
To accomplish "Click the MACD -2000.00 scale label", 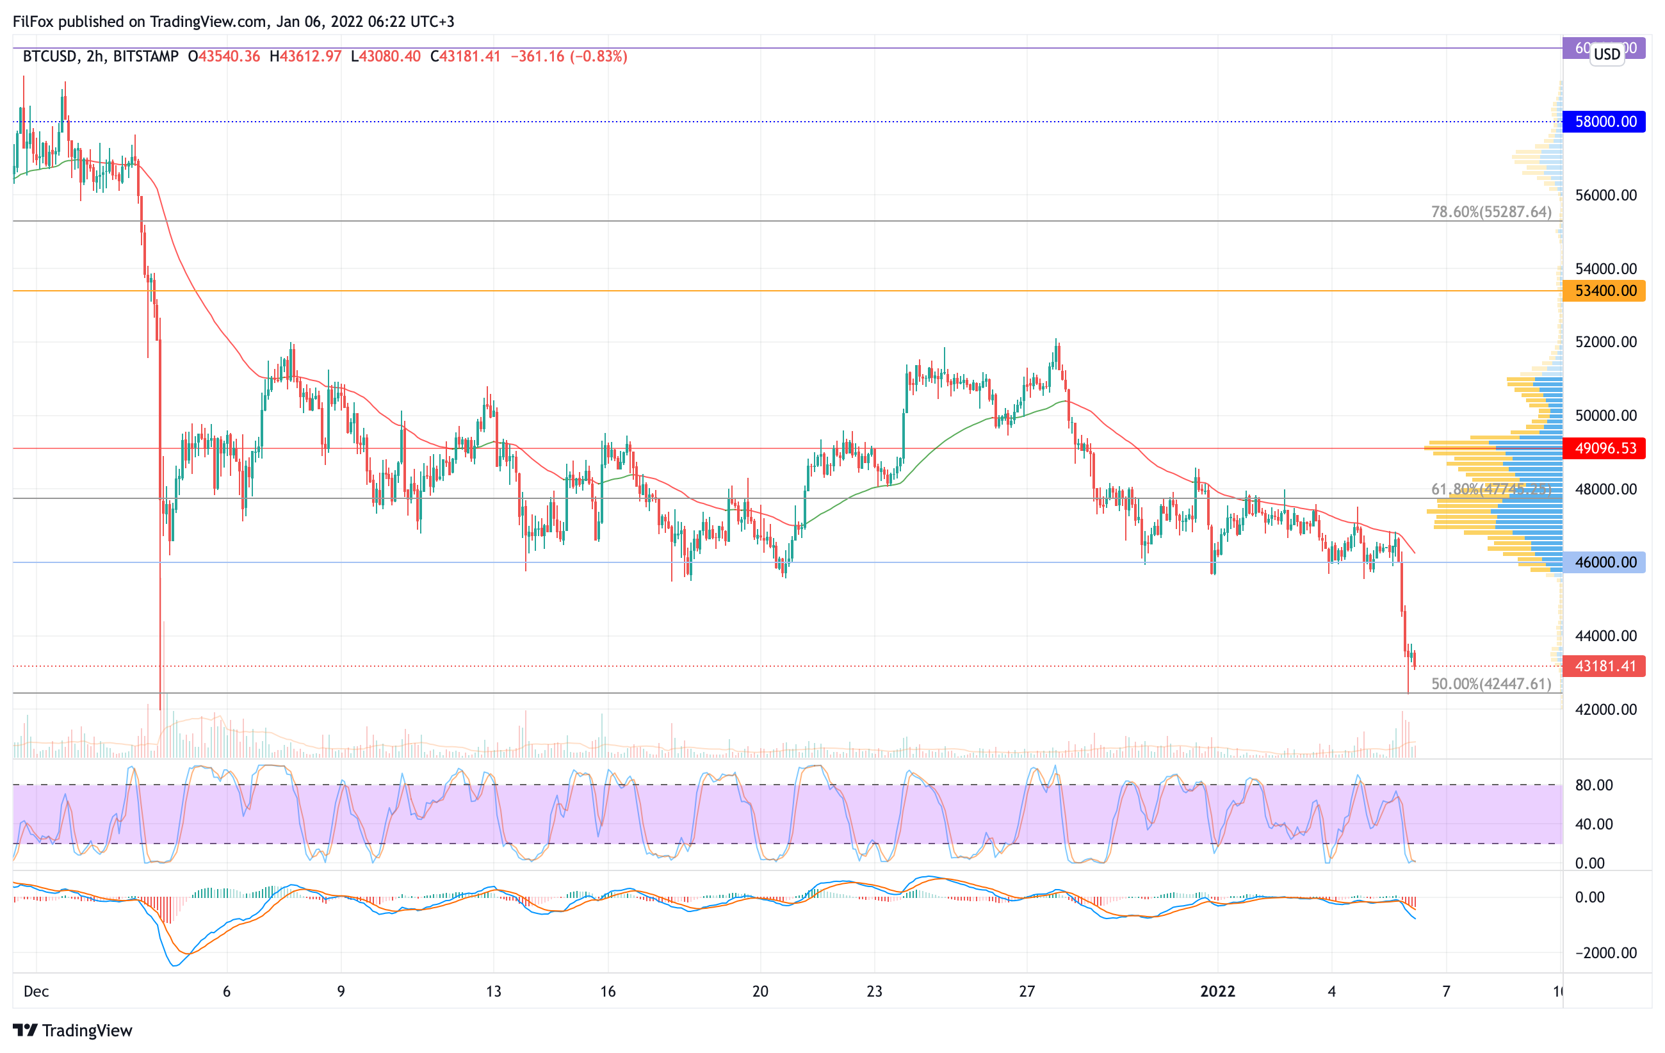I will [1605, 952].
